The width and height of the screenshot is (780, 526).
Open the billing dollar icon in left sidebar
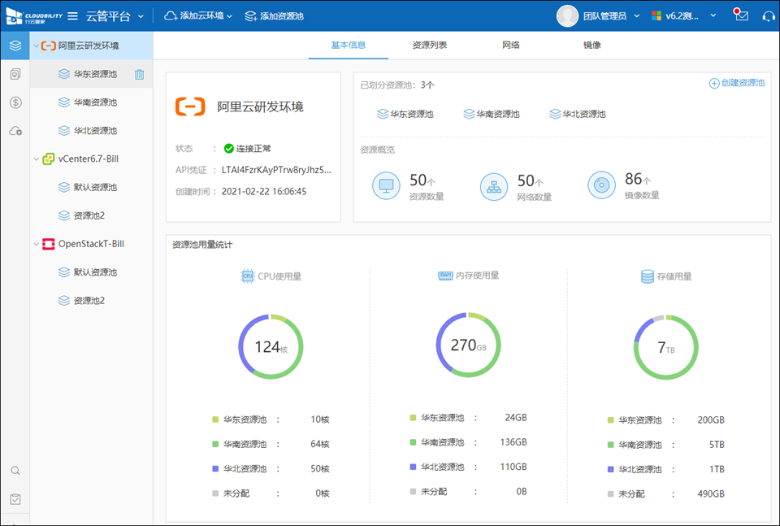pyautogui.click(x=15, y=102)
